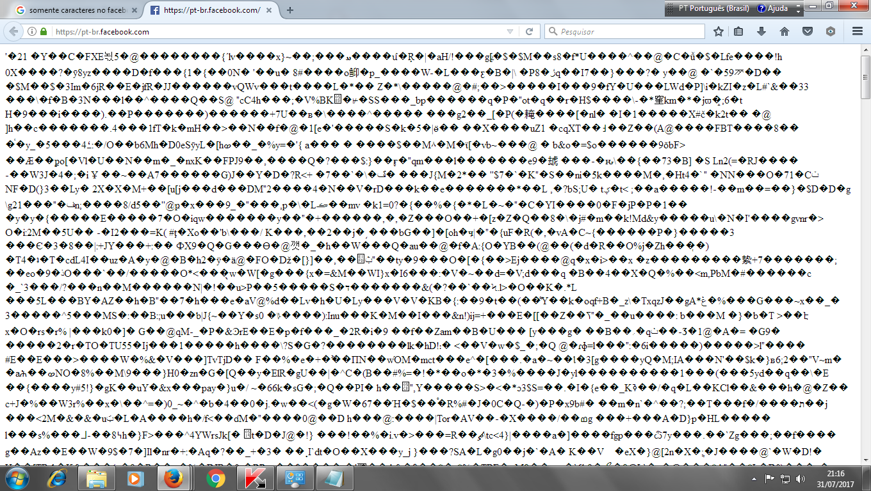Click the green secure connection padlock

pyautogui.click(x=44, y=31)
